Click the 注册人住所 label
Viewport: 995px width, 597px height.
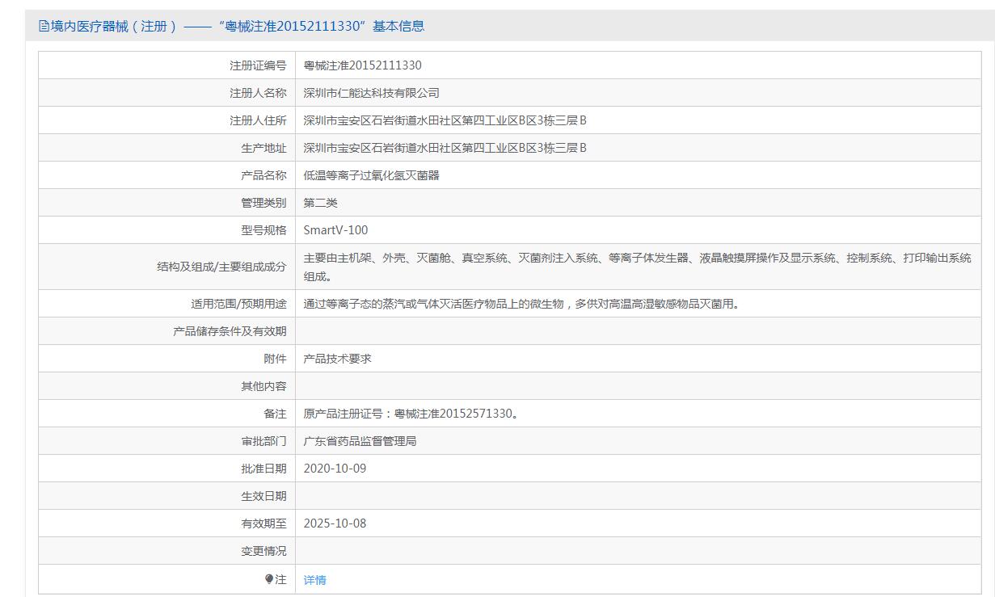(x=258, y=120)
